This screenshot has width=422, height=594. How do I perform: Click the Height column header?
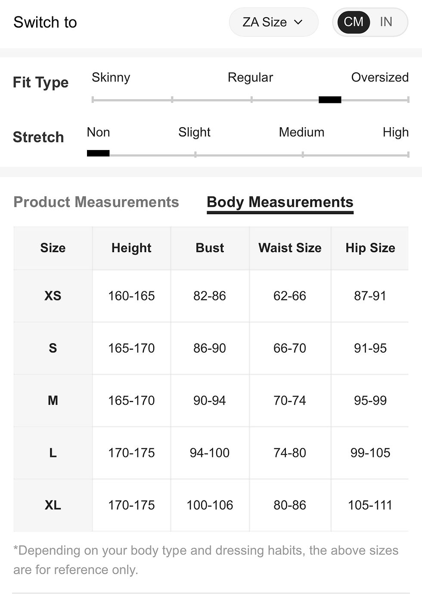click(x=131, y=248)
